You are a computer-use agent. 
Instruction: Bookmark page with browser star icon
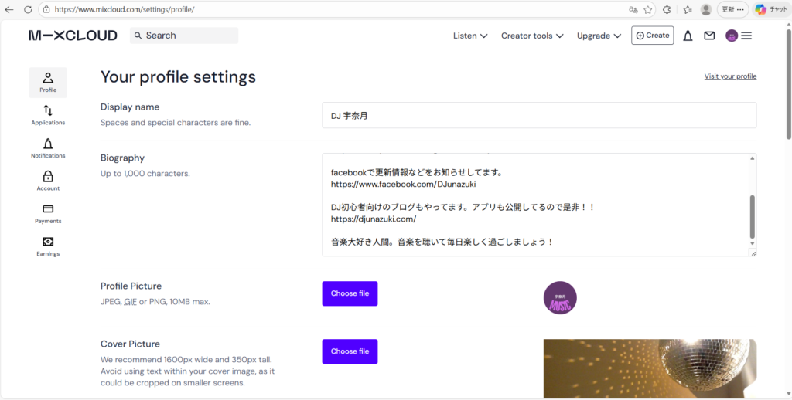(648, 9)
